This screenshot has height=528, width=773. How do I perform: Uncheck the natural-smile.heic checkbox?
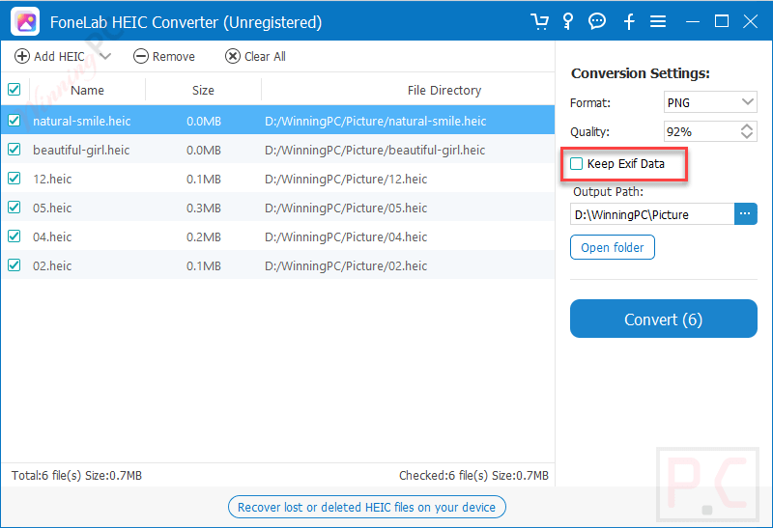[x=14, y=121]
